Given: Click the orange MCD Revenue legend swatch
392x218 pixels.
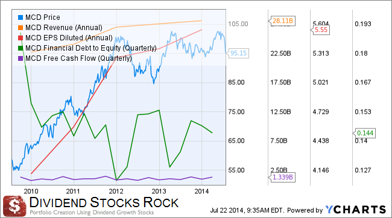Looking at the screenshot, I should pyautogui.click(x=21, y=28).
